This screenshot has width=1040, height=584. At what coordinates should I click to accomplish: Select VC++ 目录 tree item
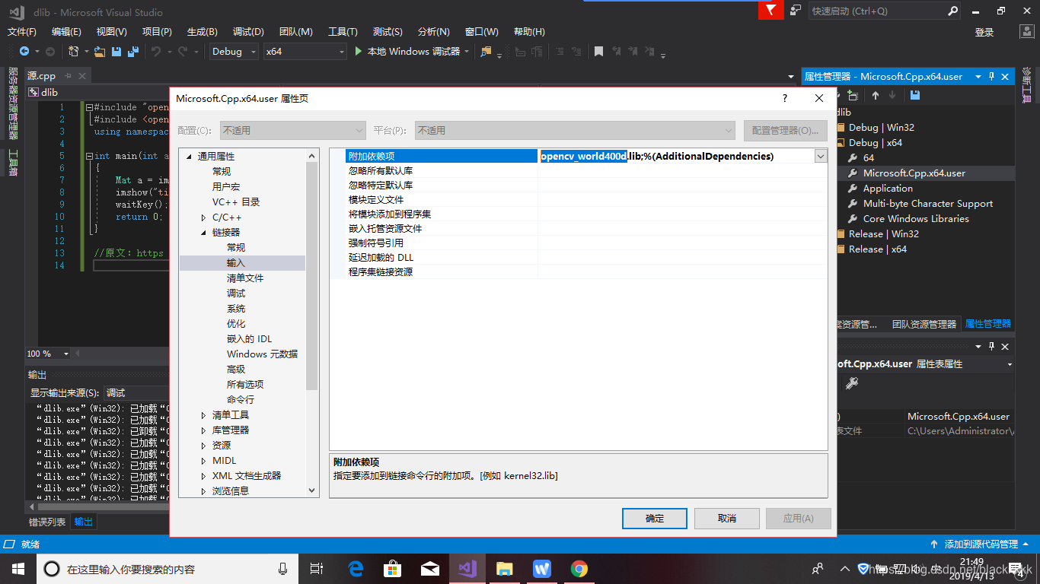pos(236,202)
